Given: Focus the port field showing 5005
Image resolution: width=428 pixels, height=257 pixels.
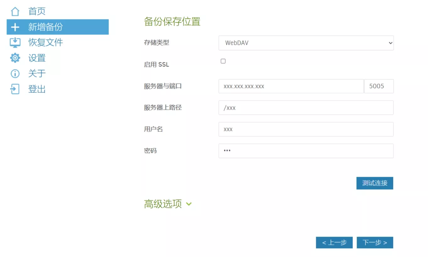Looking at the screenshot, I should pos(379,86).
